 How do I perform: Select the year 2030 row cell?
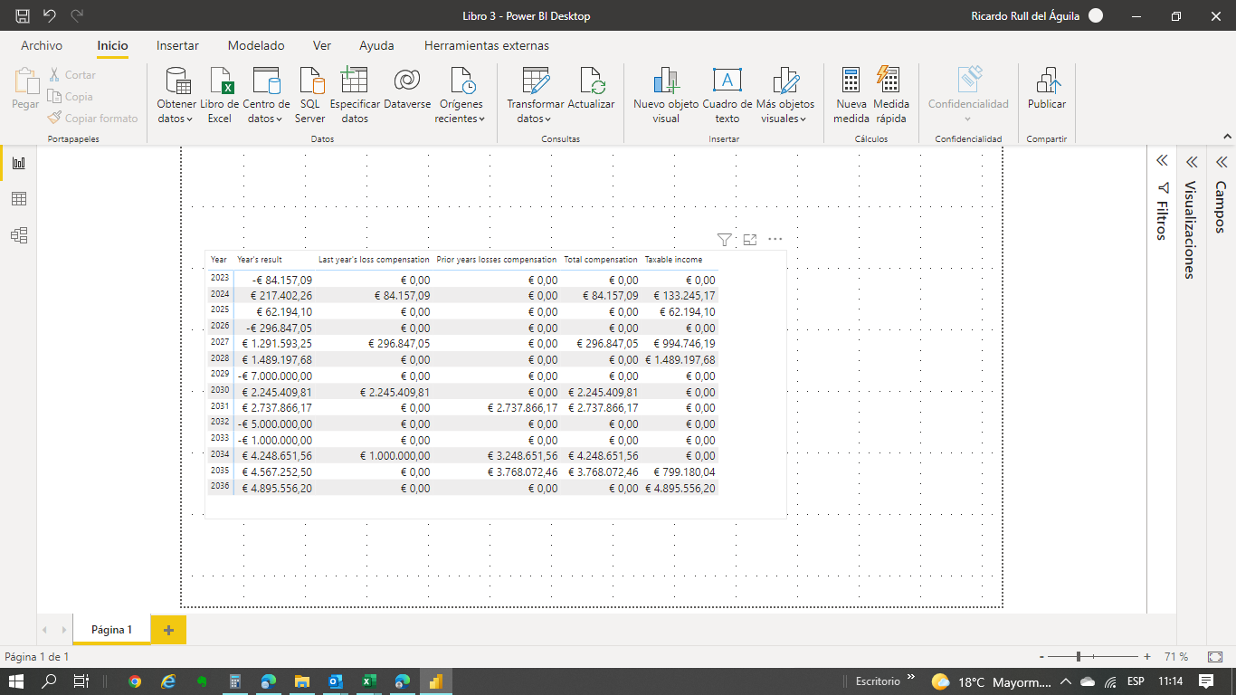click(220, 390)
